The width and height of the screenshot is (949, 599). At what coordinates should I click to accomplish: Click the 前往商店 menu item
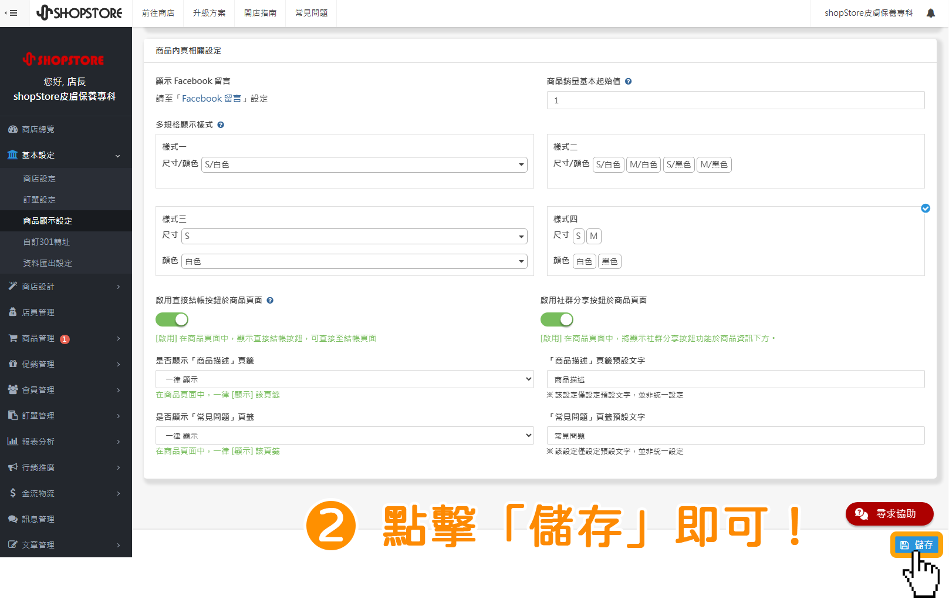click(158, 12)
